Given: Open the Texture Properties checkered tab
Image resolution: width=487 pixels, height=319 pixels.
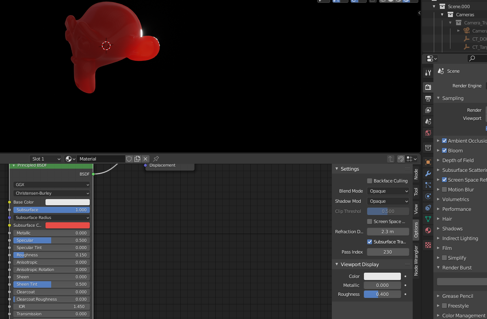Looking at the screenshot, I should (x=428, y=245).
